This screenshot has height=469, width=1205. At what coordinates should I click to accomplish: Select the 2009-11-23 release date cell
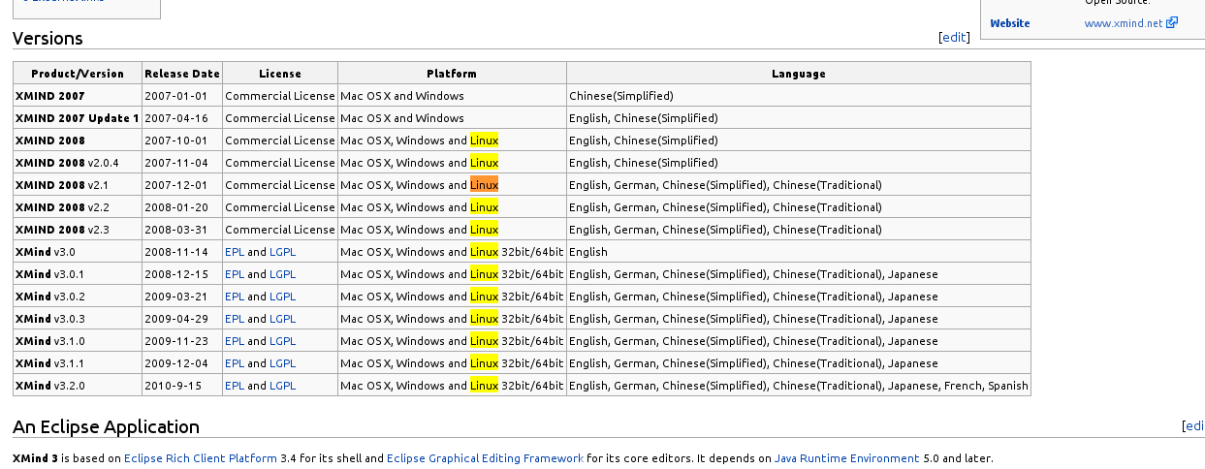[x=182, y=341]
